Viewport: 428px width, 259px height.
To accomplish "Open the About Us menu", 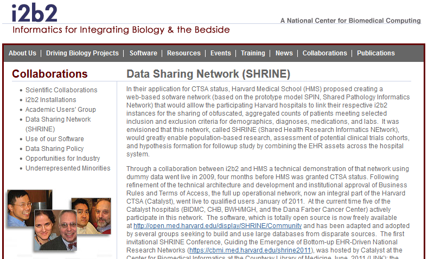I will (22, 53).
